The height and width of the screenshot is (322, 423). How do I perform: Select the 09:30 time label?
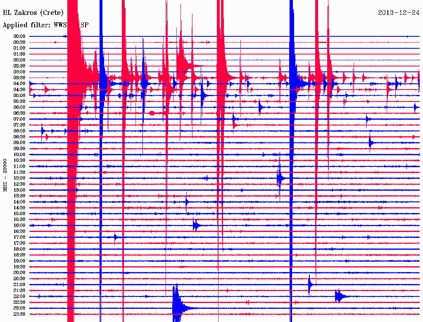pos(19,149)
